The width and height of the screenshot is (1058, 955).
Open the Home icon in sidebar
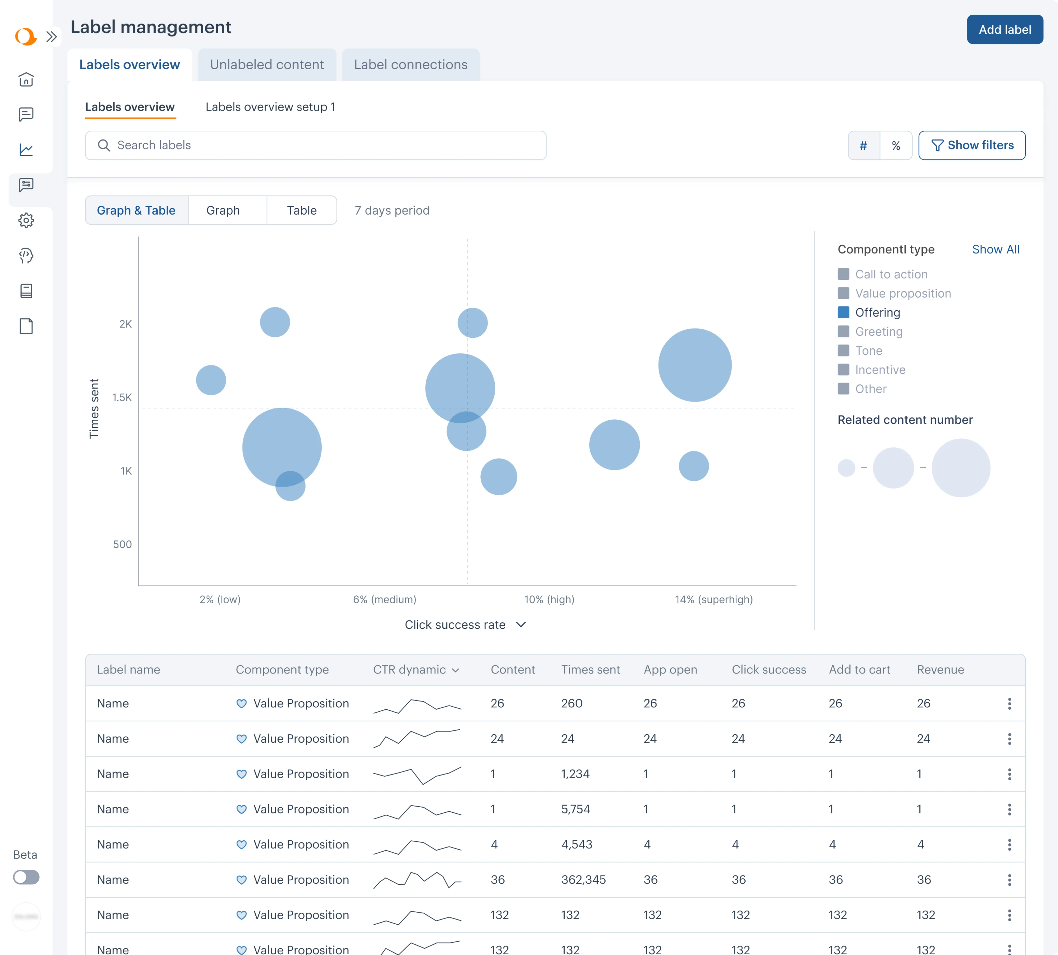26,80
